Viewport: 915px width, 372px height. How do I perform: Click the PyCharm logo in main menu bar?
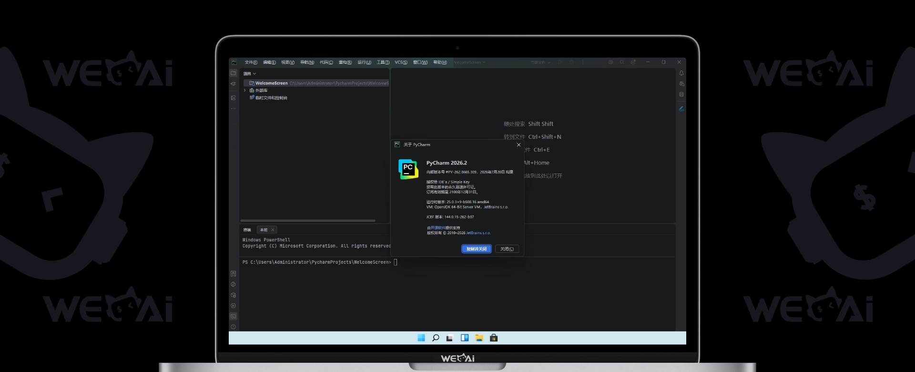coord(234,62)
